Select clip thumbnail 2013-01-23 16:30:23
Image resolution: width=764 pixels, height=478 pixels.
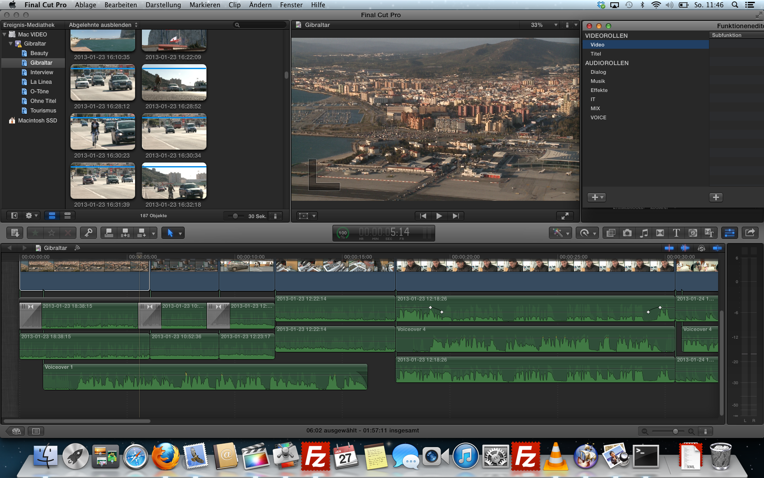coord(103,132)
